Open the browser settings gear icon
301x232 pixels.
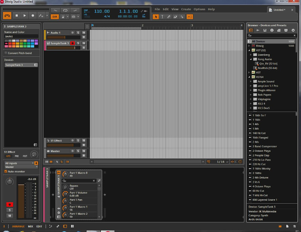point(293,30)
